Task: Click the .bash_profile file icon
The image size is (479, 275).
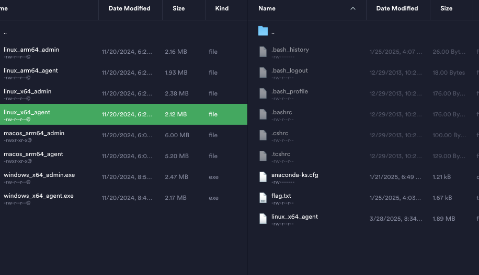Action: coord(263,93)
